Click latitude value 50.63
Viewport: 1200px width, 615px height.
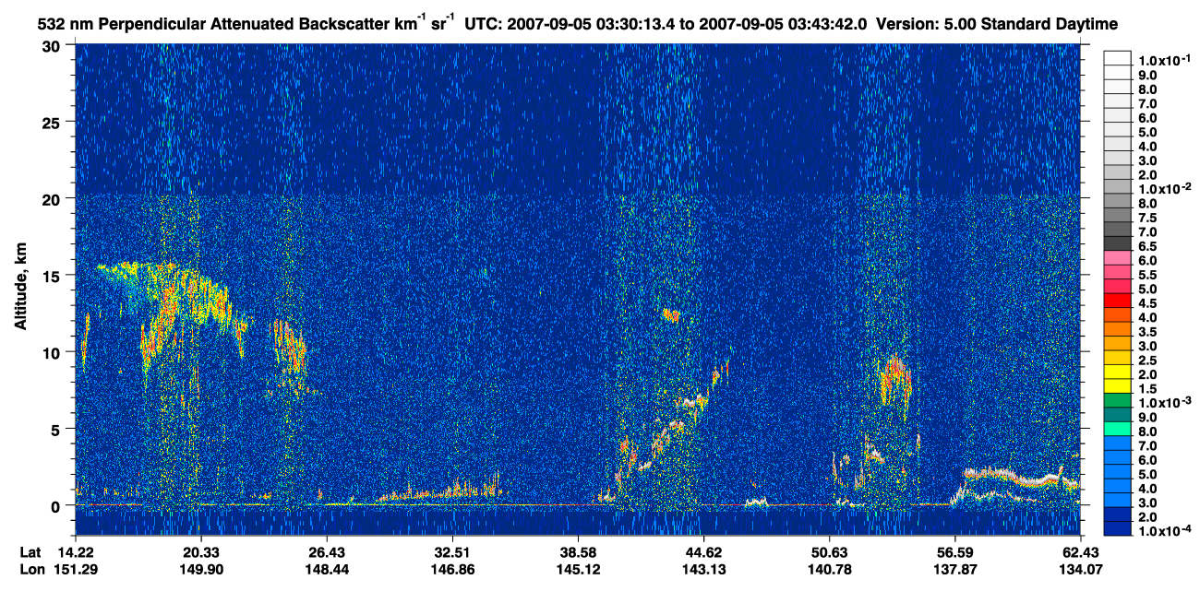pos(829,551)
